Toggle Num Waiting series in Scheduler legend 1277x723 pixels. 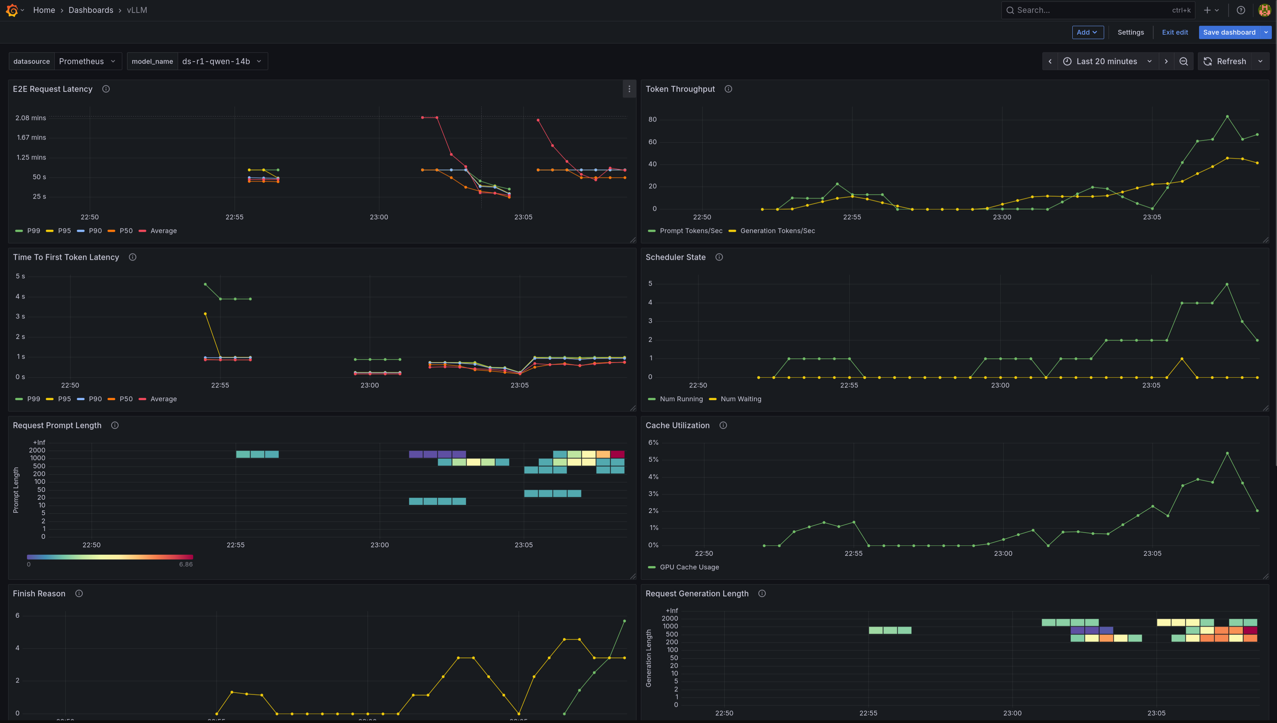740,399
